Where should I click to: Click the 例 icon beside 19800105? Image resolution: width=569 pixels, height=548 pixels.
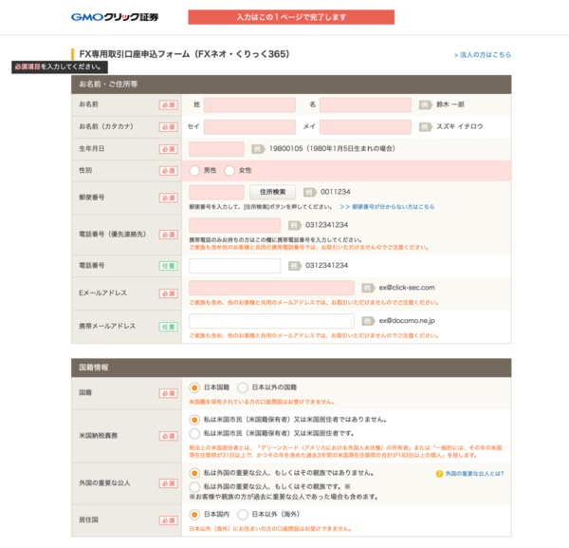258,149
